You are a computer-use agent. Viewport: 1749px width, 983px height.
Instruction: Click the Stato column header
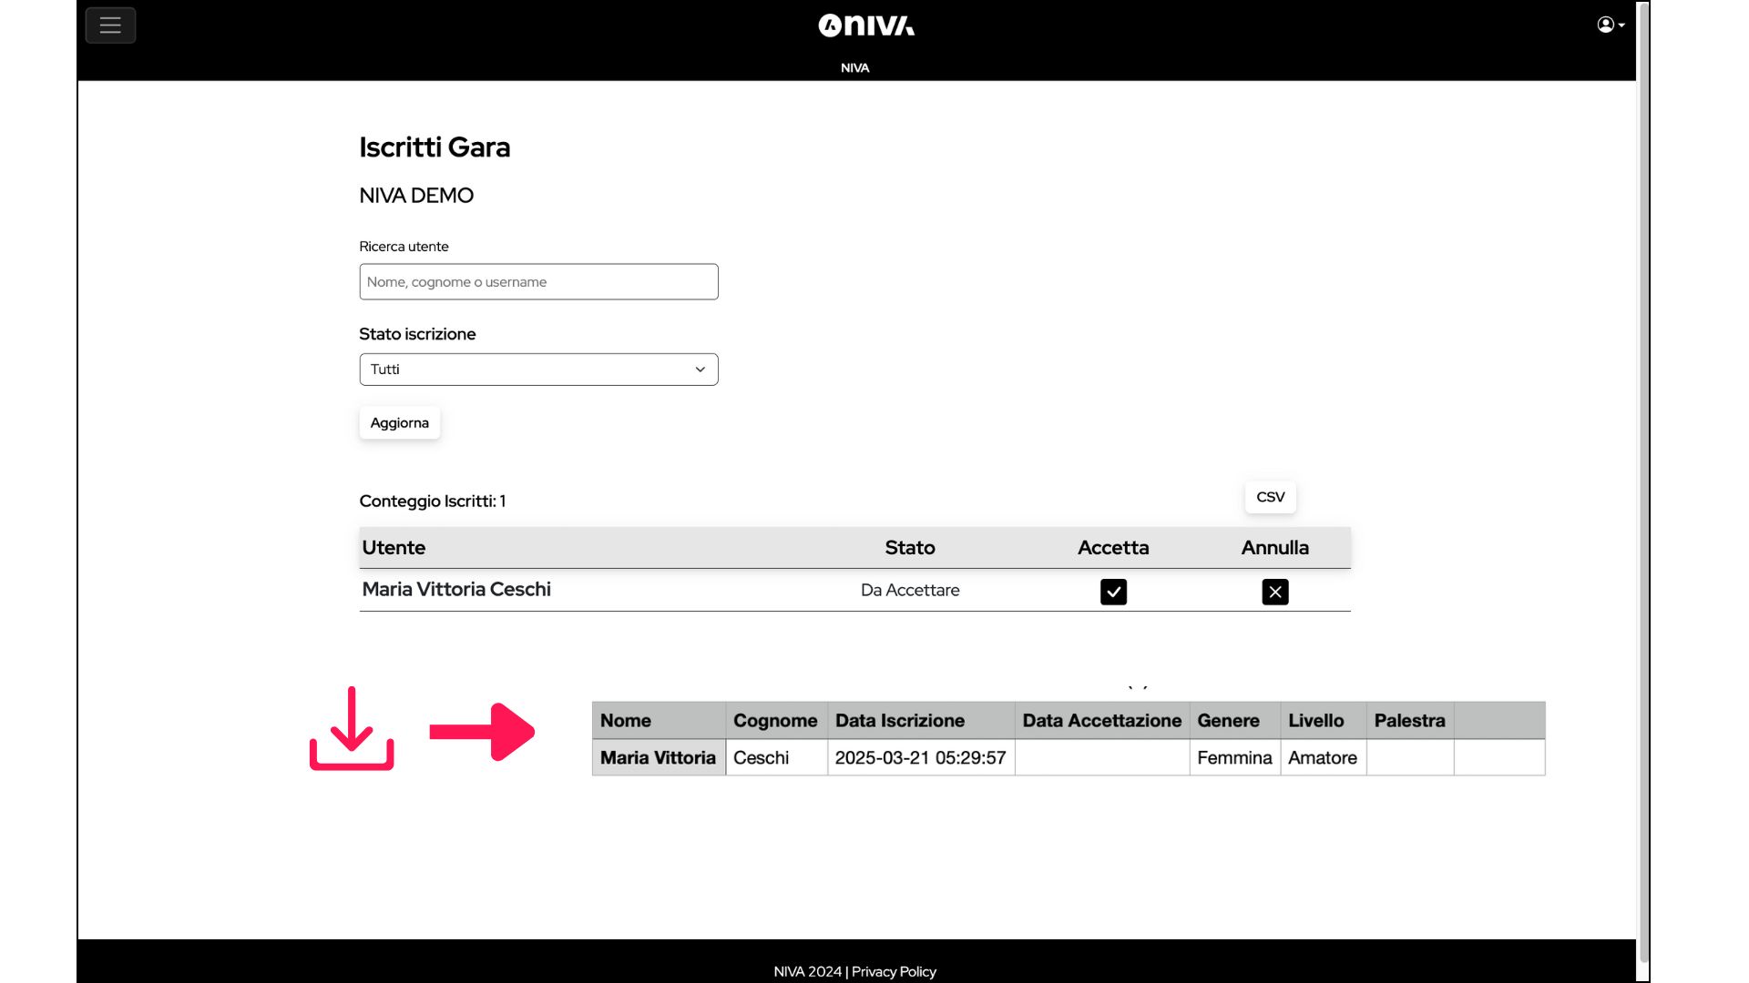coord(909,548)
